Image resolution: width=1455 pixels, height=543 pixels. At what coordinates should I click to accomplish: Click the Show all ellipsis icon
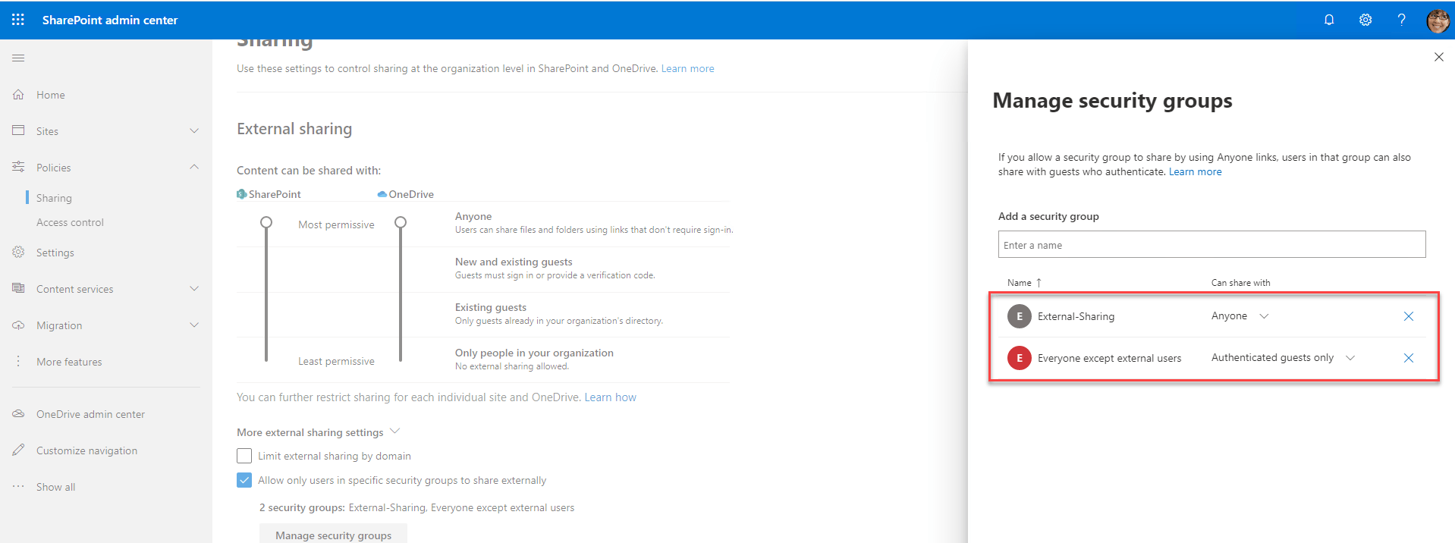18,486
